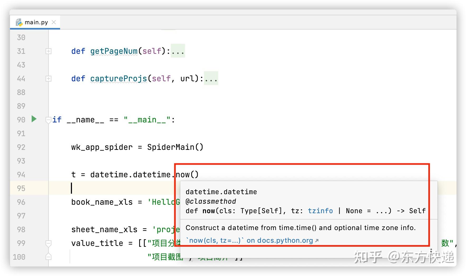Collapse the if __name__ block fold marker
The image size is (466, 276).
click(48, 120)
